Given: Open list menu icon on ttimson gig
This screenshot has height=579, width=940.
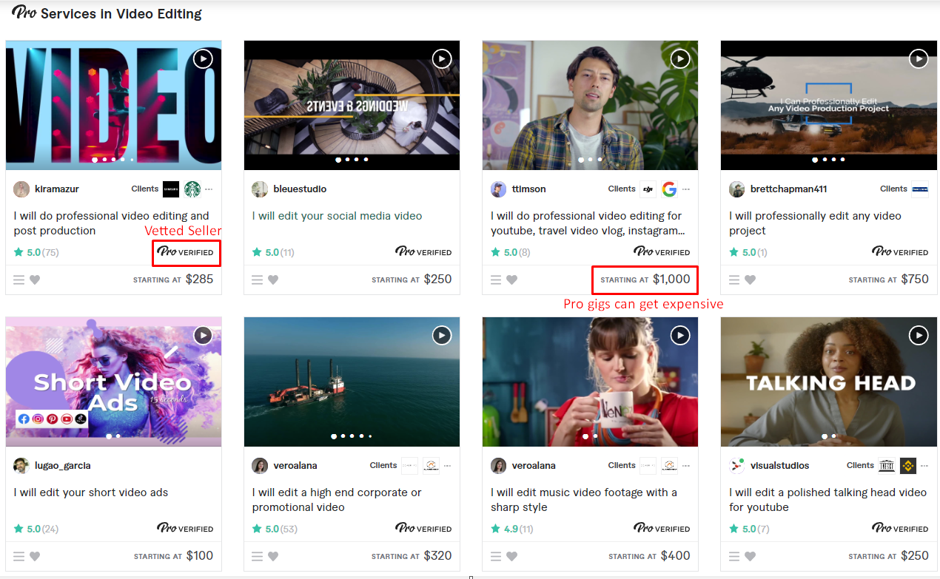Looking at the screenshot, I should (496, 280).
